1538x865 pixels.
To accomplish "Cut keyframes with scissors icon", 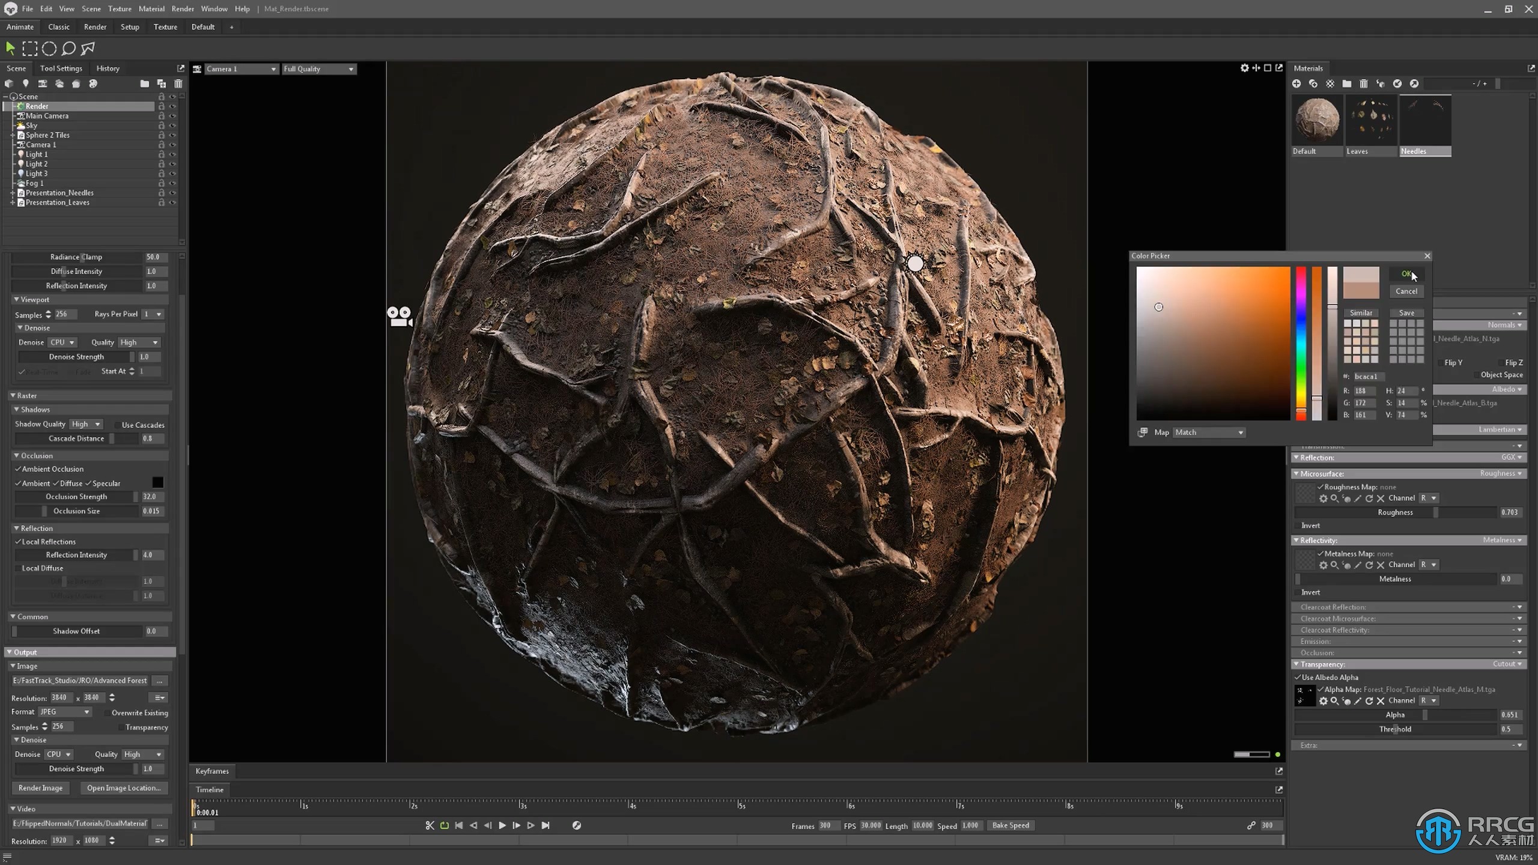I will tap(430, 825).
